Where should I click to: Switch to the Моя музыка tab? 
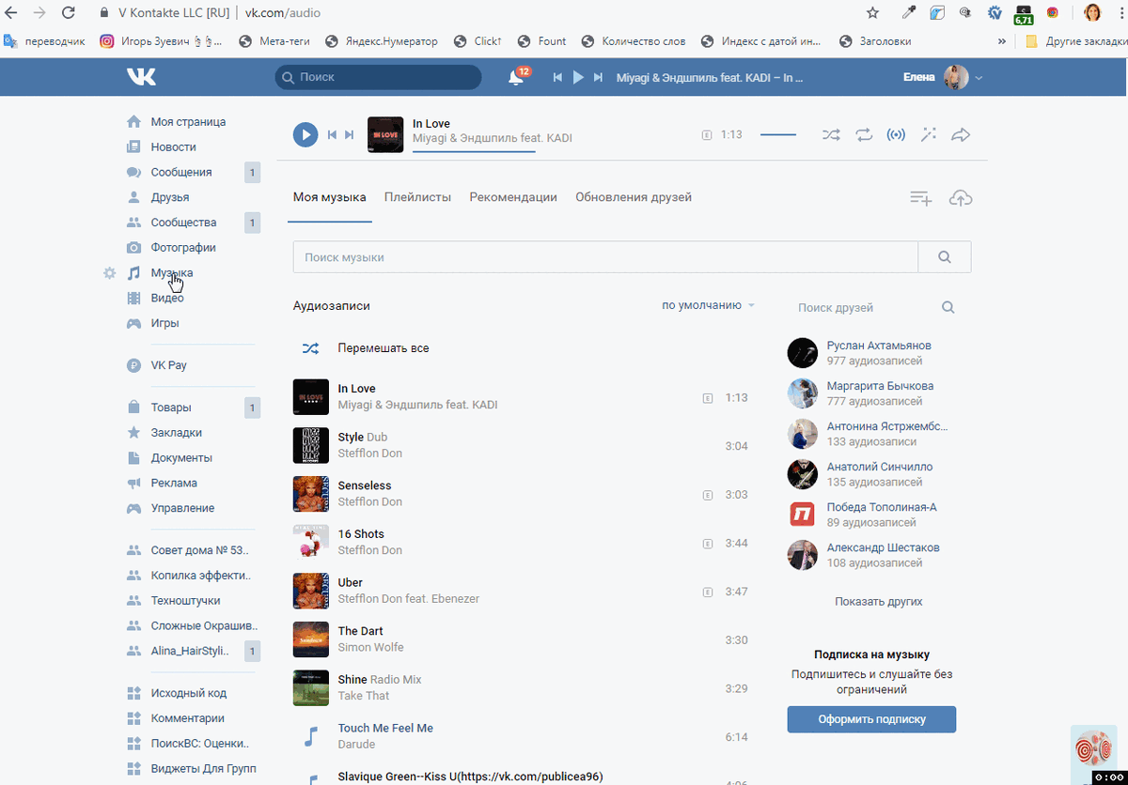(x=330, y=197)
